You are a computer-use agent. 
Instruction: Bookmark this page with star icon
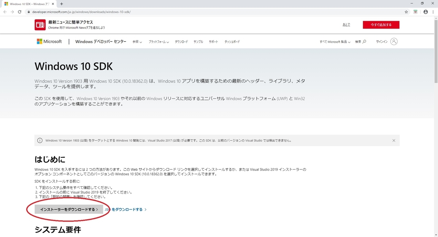(406, 12)
